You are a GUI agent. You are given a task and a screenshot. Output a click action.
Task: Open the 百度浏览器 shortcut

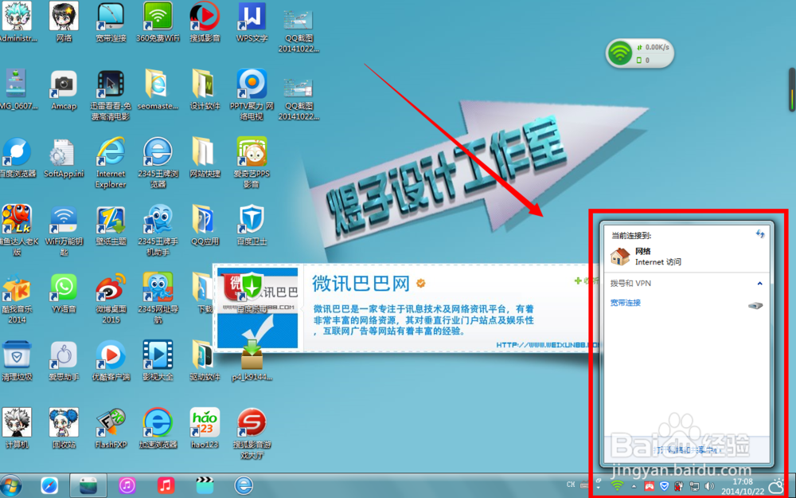[x=18, y=158]
